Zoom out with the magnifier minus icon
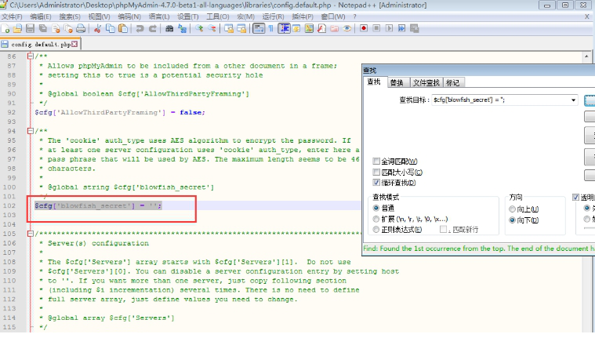Screen dimensions: 595x345 coord(212,28)
